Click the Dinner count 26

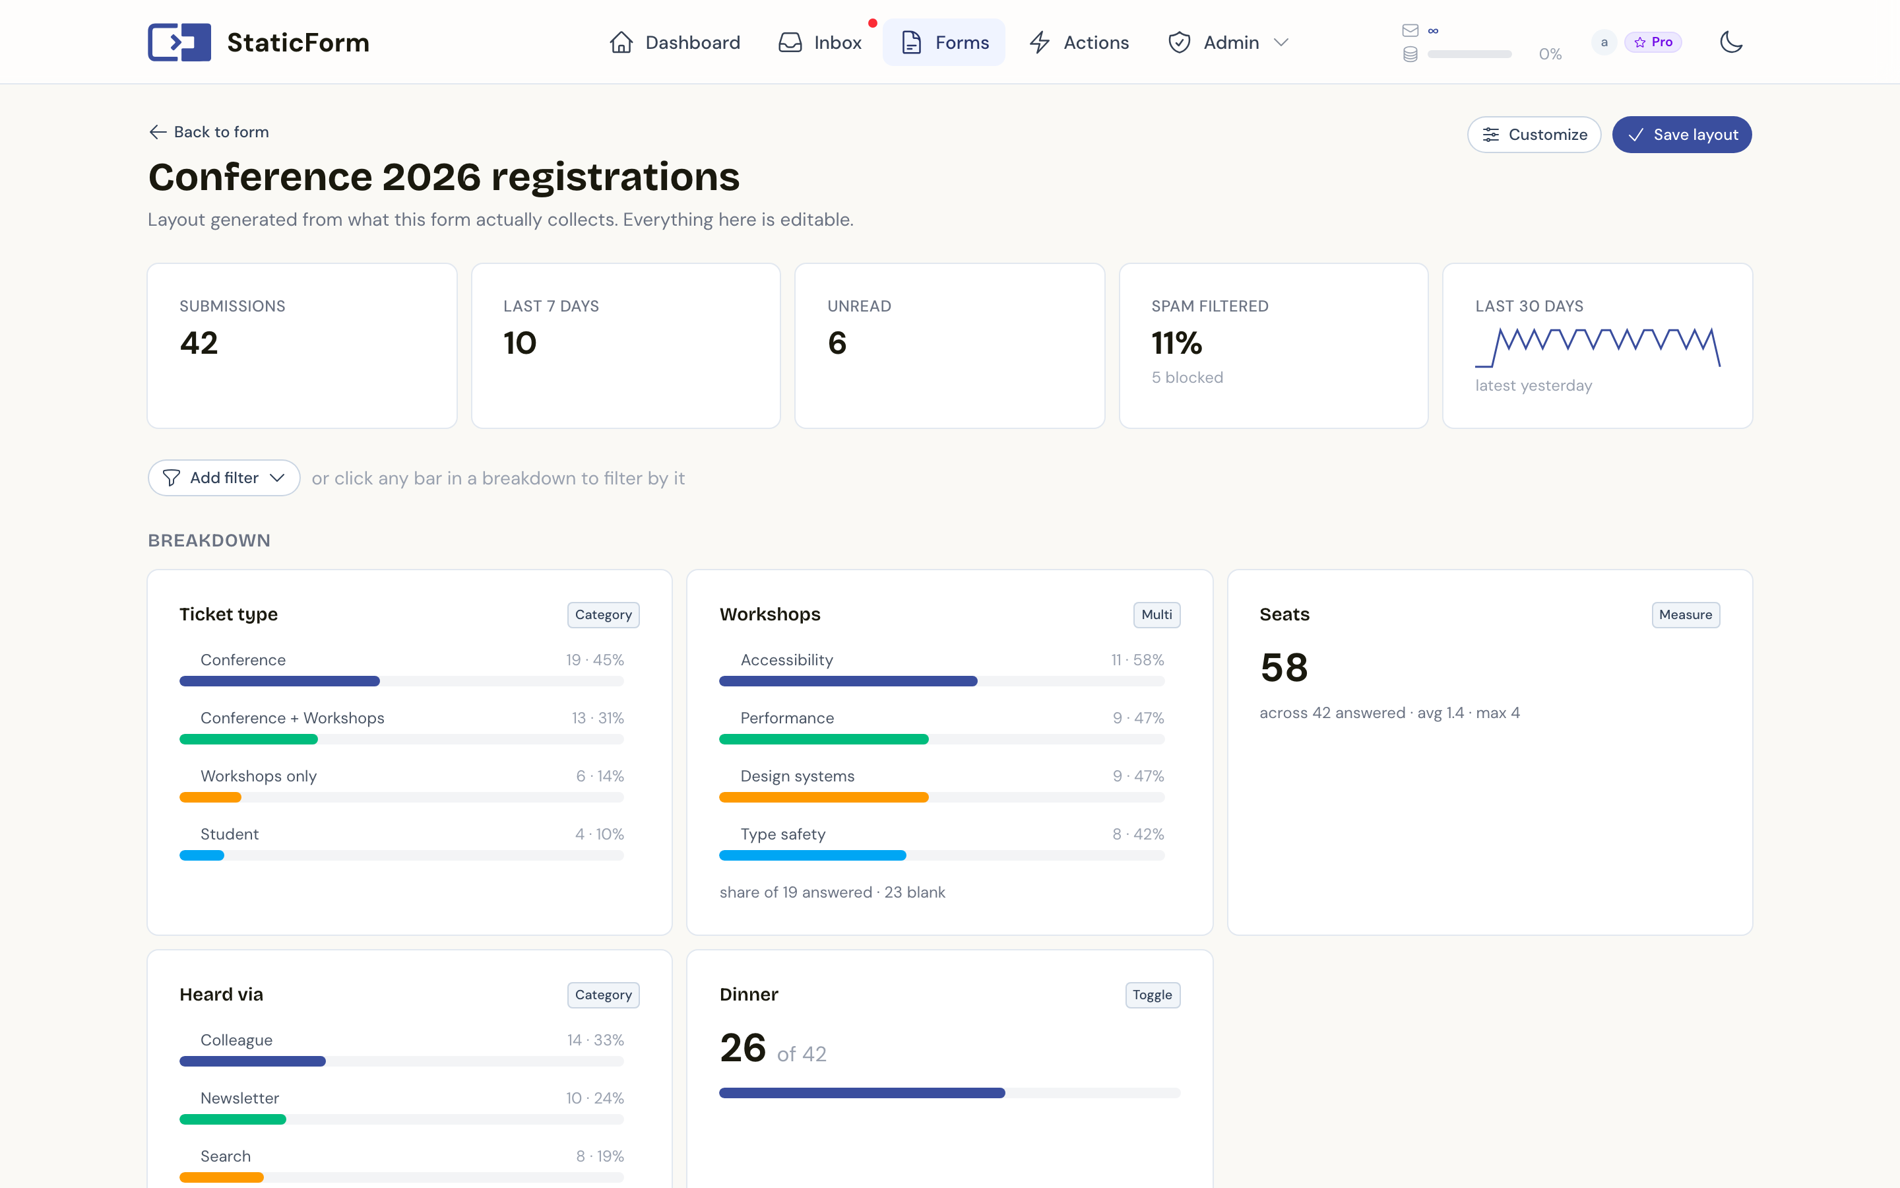(x=743, y=1048)
